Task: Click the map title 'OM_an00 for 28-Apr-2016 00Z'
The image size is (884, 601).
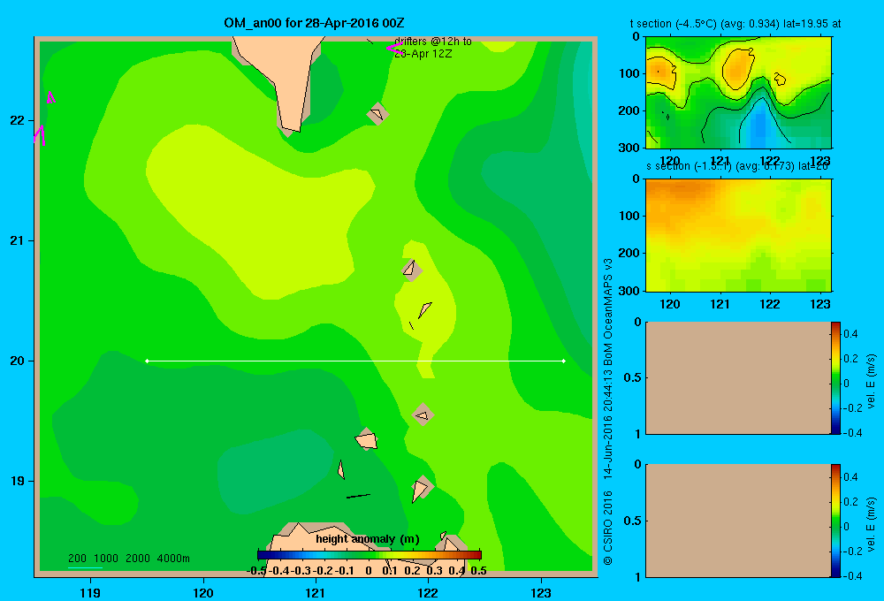Action: 314,23
